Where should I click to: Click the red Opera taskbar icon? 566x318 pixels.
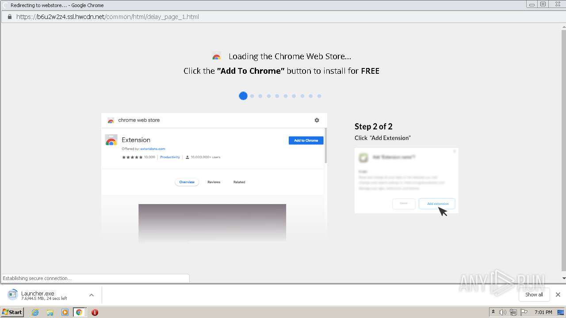[95, 312]
